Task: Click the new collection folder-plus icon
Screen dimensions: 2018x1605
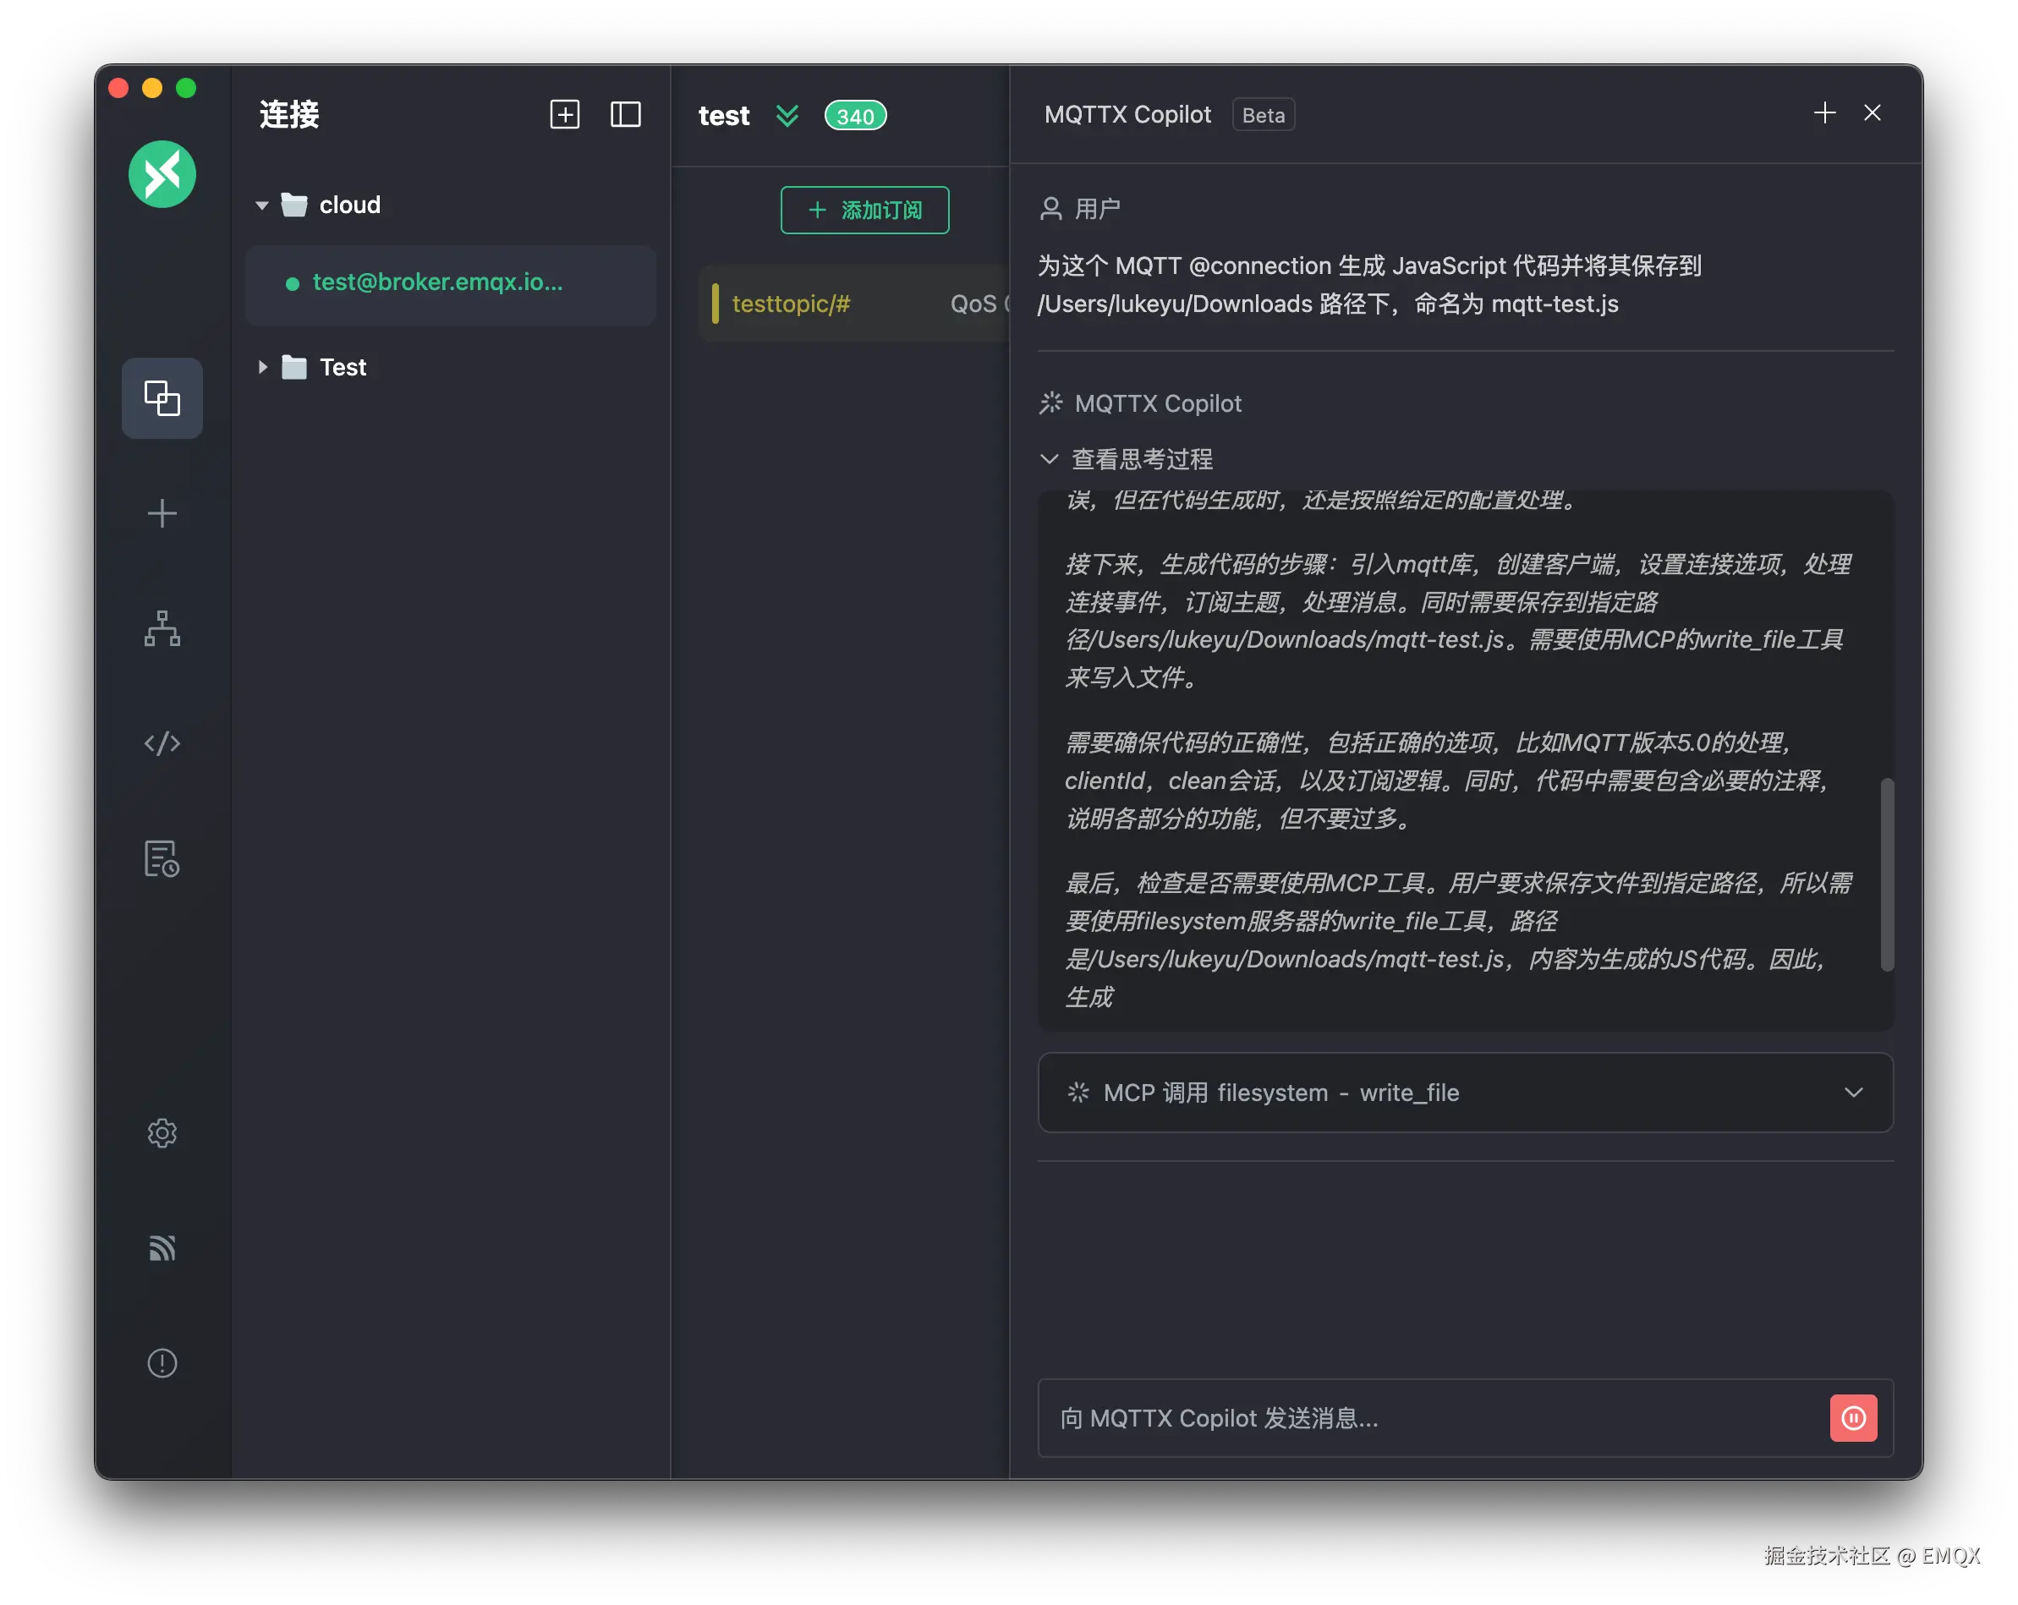Action: (564, 115)
